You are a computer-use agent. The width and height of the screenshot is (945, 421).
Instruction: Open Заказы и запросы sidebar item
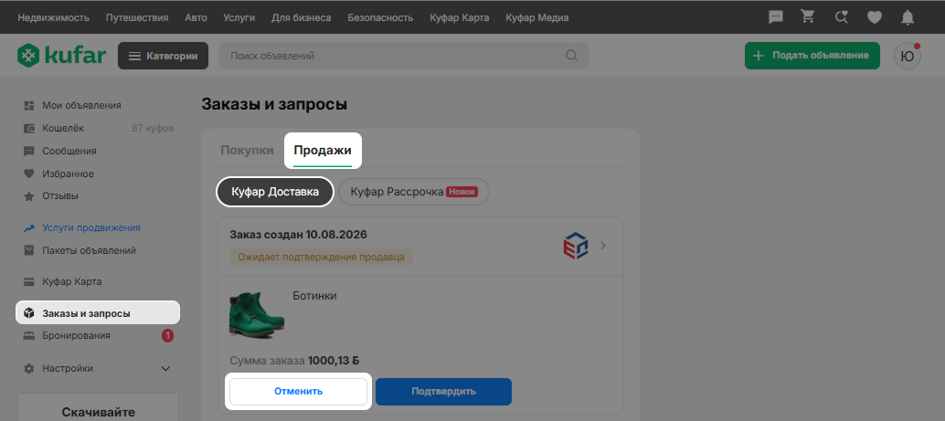coord(98,313)
